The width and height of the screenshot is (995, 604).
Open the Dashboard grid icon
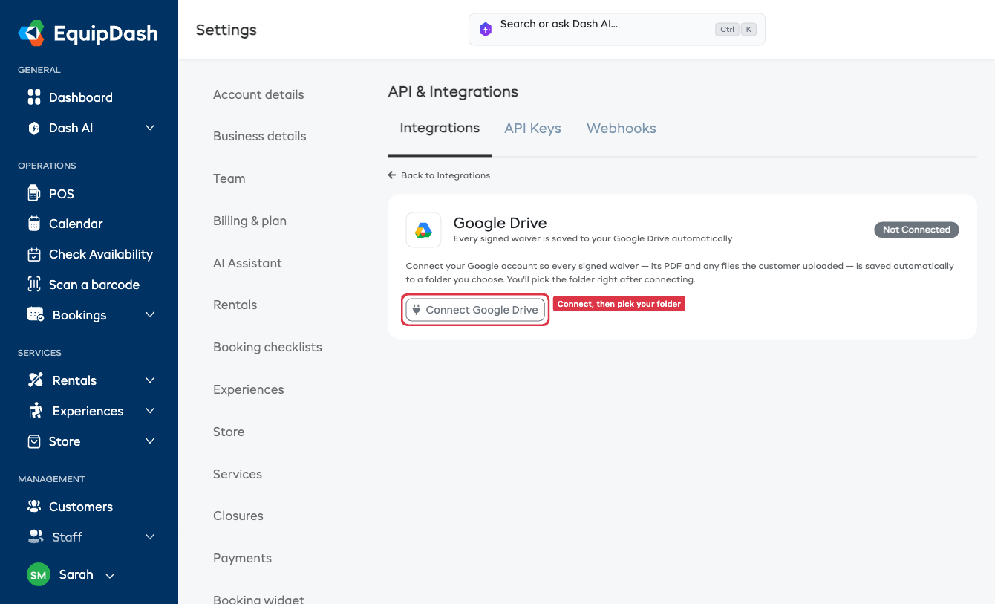[x=34, y=97]
